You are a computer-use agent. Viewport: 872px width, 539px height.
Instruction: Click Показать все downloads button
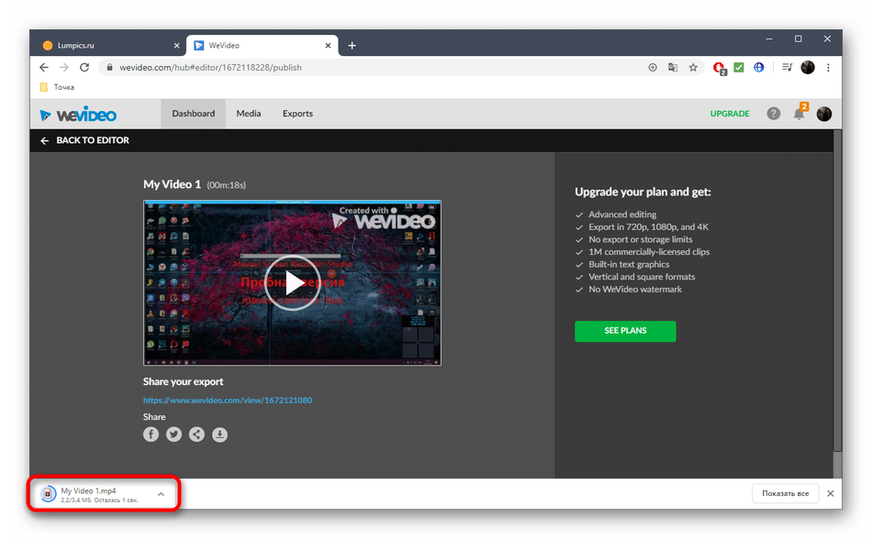coord(785,493)
